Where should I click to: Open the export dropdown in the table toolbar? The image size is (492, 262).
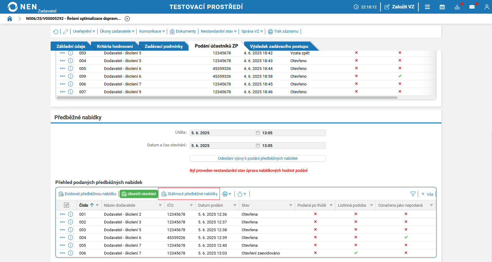point(242,194)
